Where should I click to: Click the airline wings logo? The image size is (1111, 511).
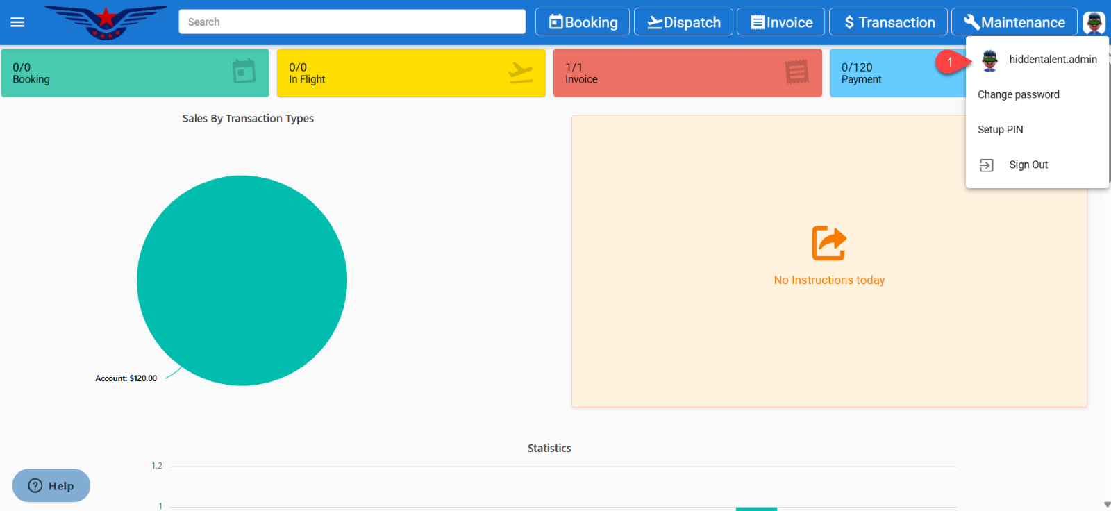pos(106,22)
